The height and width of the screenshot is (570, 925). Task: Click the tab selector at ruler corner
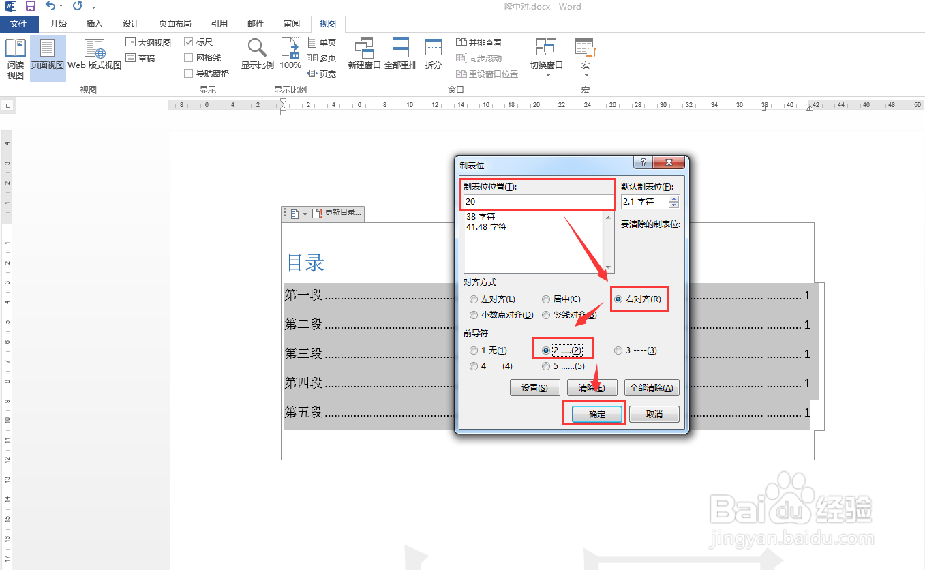7,106
